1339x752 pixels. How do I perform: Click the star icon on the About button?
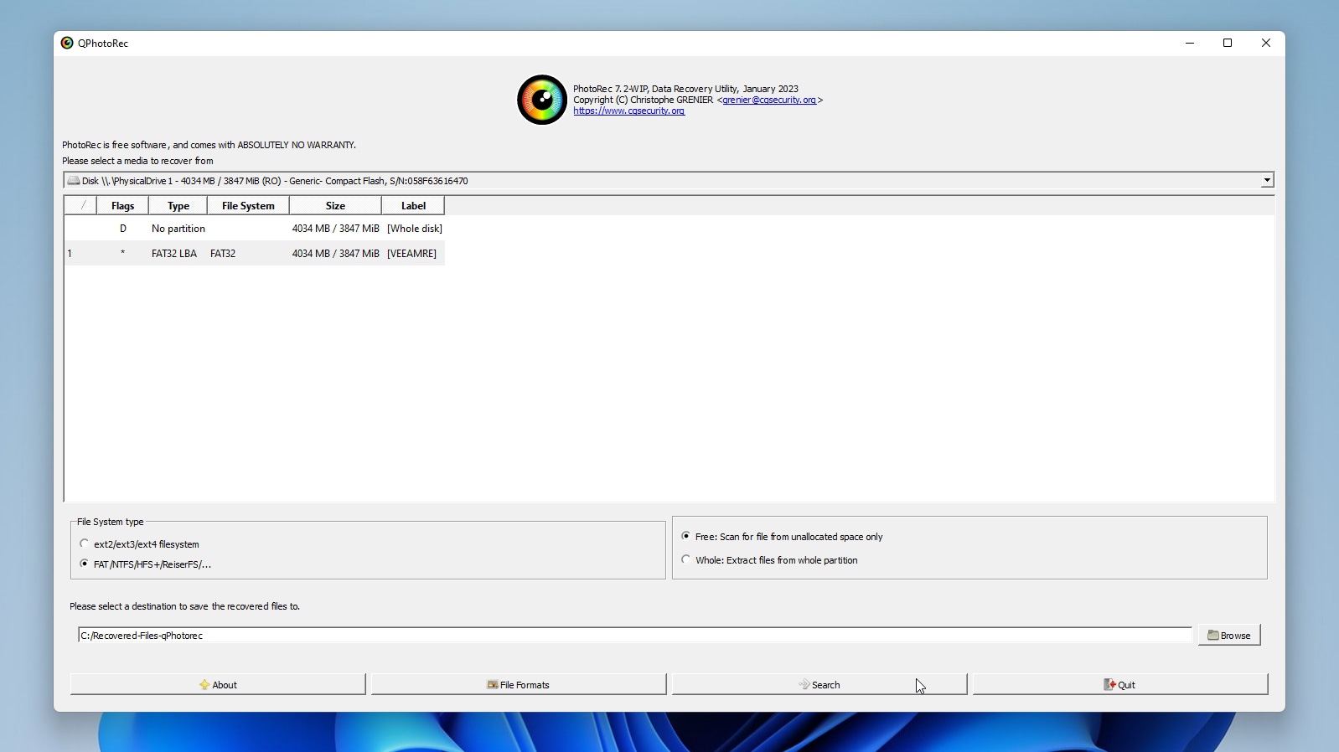204,685
